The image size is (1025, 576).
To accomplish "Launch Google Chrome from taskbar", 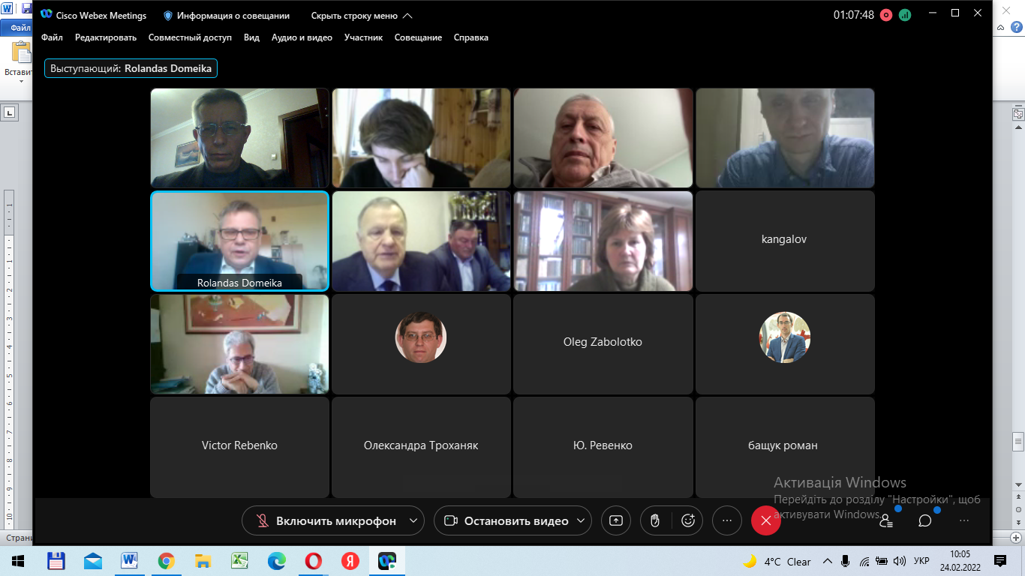I will click(x=166, y=561).
